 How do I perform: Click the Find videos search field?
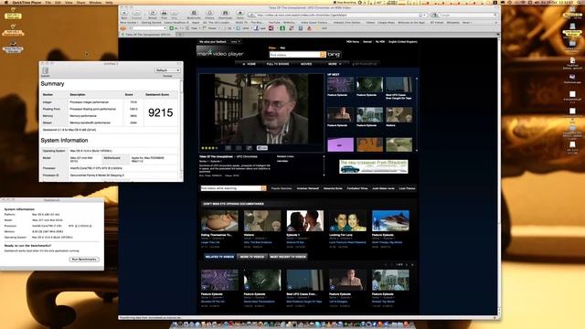pyautogui.click(x=294, y=55)
